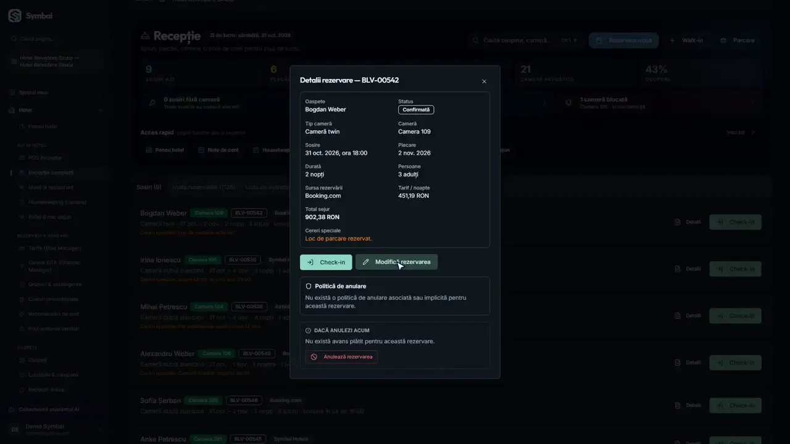Click the guest name Bogdan Weber in the dialog

(325, 110)
